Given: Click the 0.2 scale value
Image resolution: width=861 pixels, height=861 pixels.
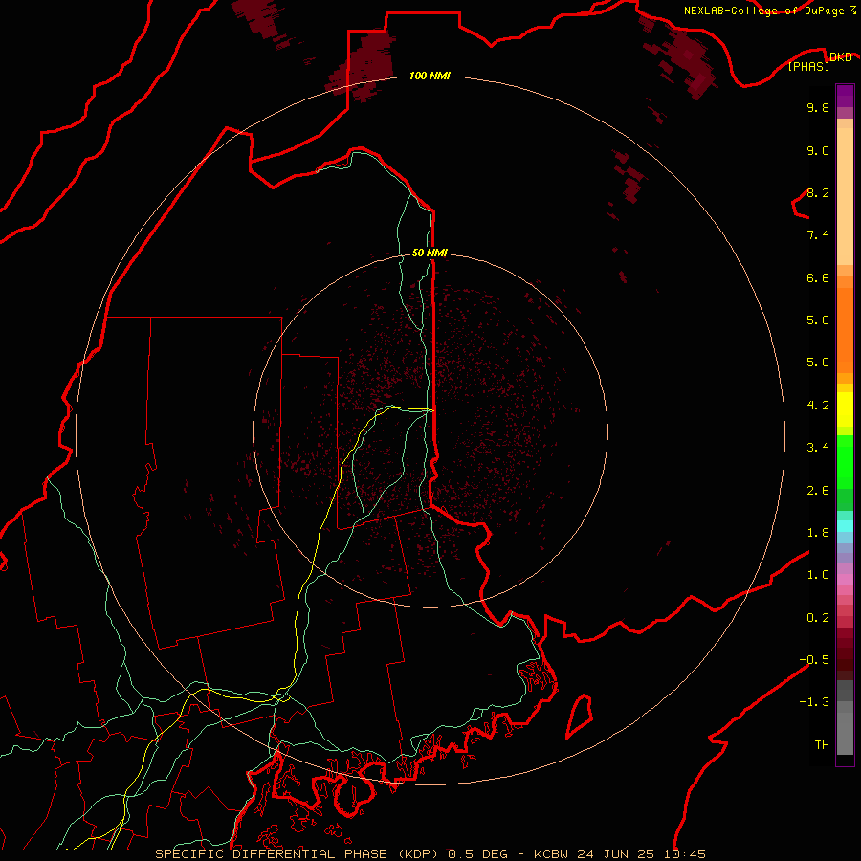Looking at the screenshot, I should [818, 618].
